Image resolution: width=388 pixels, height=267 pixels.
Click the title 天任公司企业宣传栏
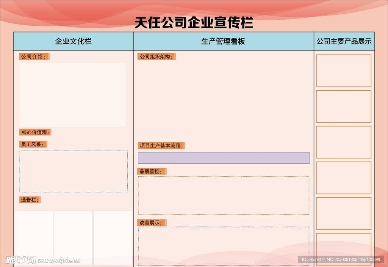click(194, 22)
